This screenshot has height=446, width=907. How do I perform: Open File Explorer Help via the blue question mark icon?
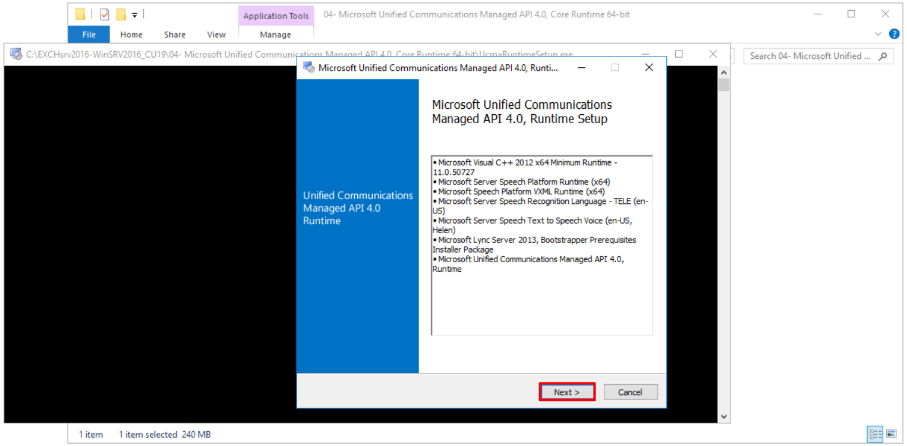click(894, 34)
